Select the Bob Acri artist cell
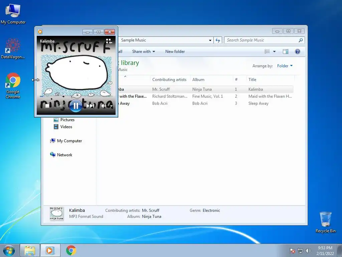Viewport: 342px width, 257px height. coord(160,103)
